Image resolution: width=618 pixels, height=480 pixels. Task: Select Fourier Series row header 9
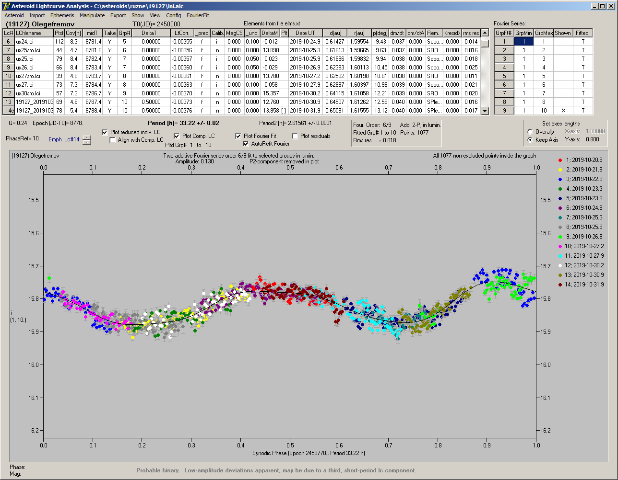504,111
